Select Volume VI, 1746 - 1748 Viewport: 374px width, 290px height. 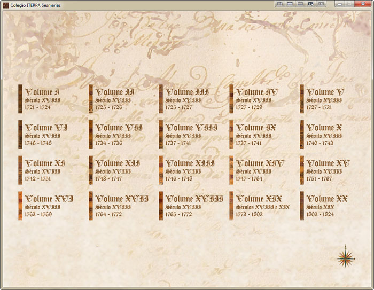point(46,128)
